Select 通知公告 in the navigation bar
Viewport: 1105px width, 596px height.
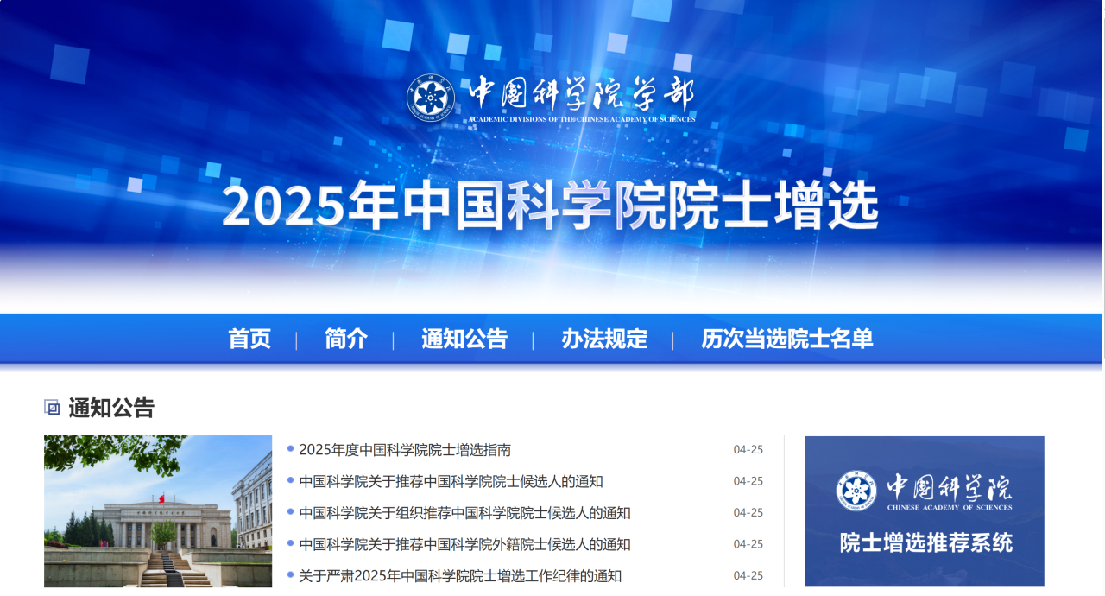(464, 339)
